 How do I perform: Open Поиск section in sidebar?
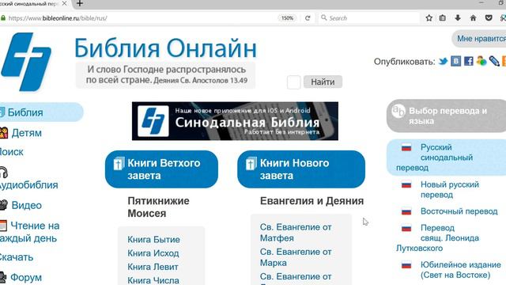tap(12, 152)
